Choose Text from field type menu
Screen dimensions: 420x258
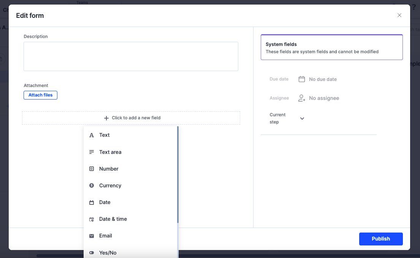(x=130, y=135)
